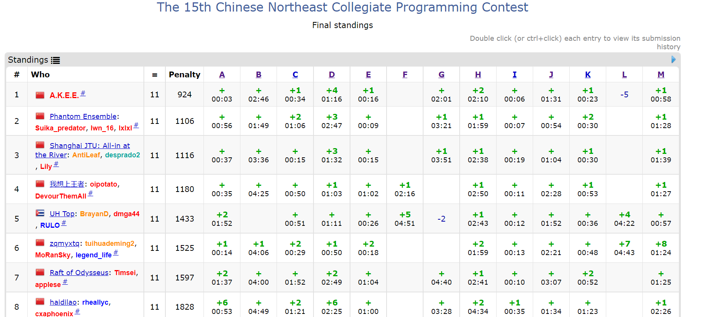707x317 pixels.
Task: Click the China flag beside haidilao
Action: [40, 302]
